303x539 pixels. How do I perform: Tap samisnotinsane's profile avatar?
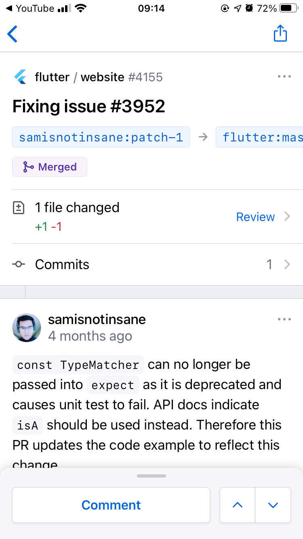(27, 328)
